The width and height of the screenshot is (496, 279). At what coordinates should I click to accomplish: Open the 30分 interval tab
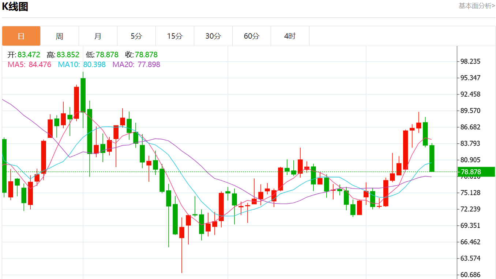point(213,36)
